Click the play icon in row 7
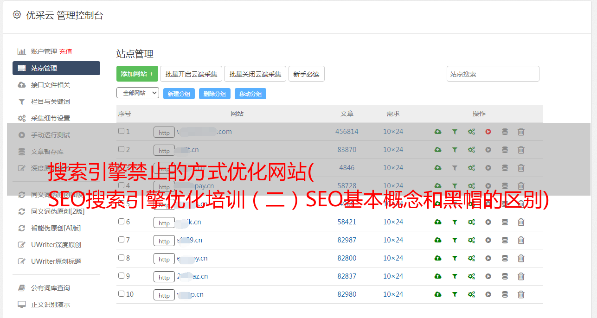Screen dimensions: 597x318 pyautogui.click(x=488, y=240)
